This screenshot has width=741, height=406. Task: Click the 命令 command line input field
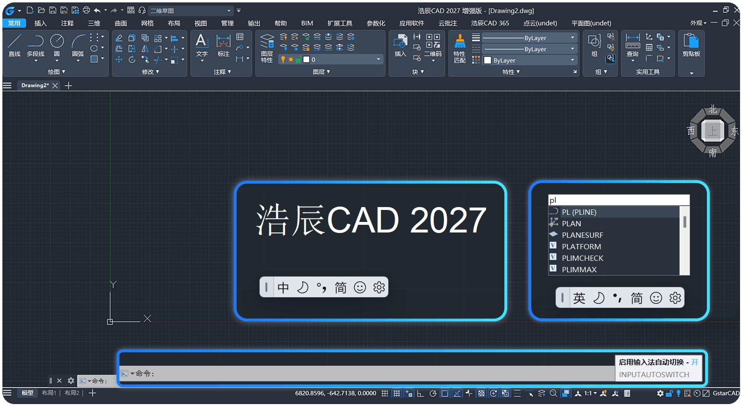(x=367, y=373)
